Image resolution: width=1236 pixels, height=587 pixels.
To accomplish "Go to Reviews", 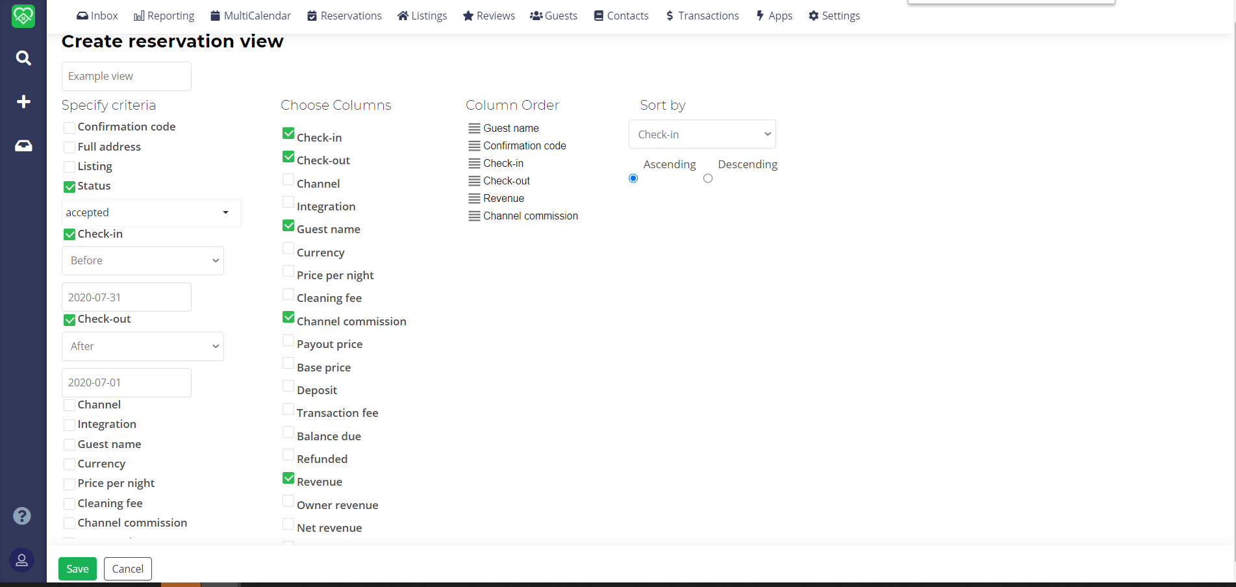I will click(488, 16).
